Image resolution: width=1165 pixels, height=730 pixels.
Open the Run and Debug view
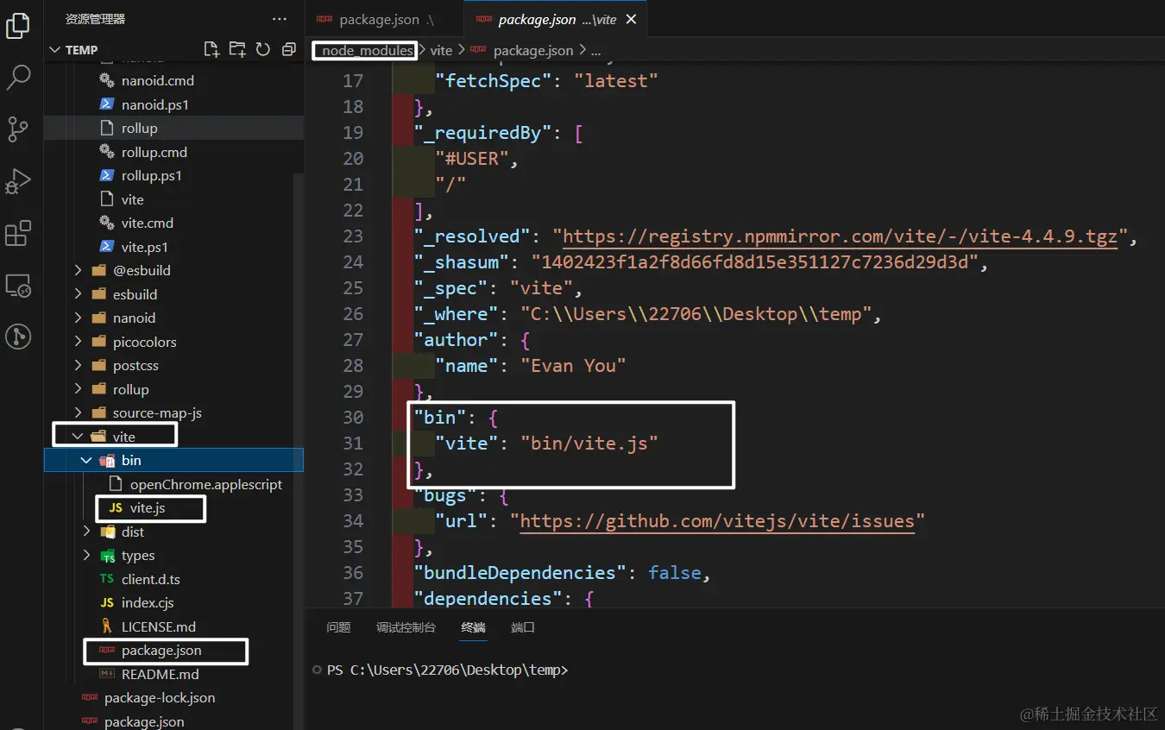tap(18, 181)
